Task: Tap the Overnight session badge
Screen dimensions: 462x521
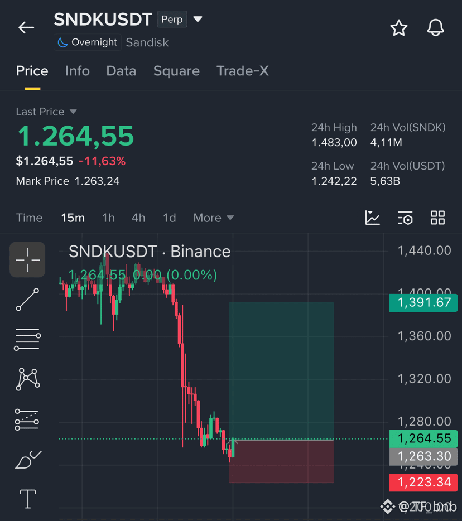Action: coord(88,42)
